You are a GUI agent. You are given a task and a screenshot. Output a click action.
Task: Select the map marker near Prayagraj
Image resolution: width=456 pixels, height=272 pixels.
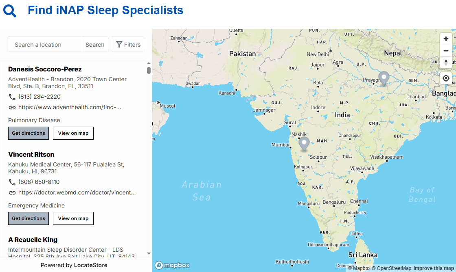click(x=384, y=78)
